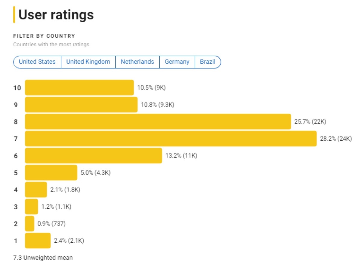
Task: Filter ratings by United Kingdom
Action: click(x=88, y=62)
